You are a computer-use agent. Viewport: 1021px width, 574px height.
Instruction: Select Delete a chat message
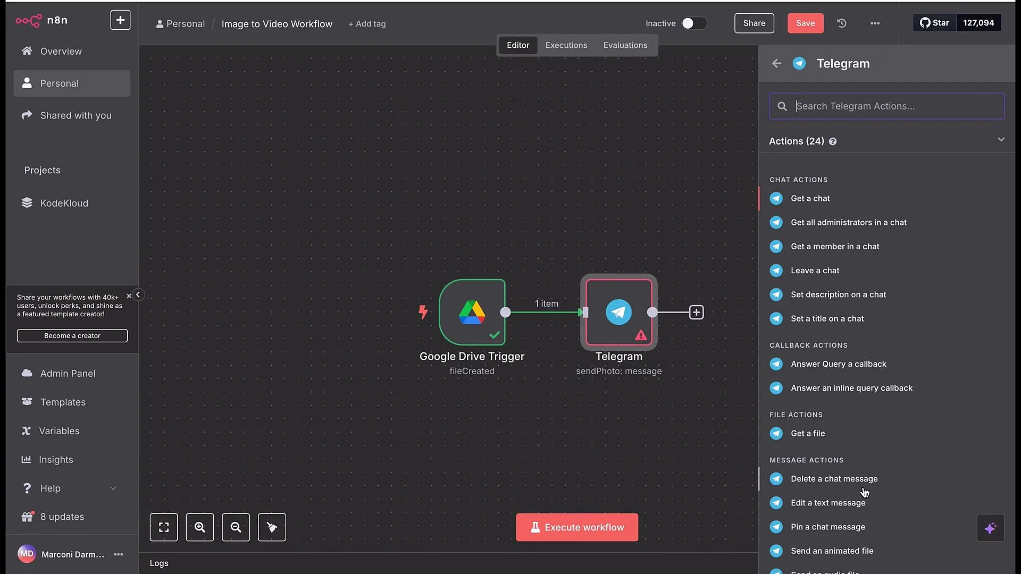click(x=886, y=479)
